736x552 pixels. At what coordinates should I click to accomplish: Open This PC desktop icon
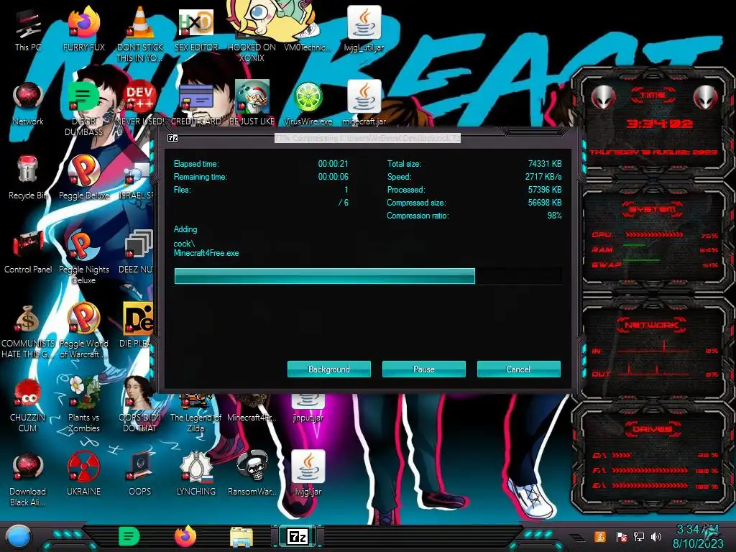[x=28, y=29]
